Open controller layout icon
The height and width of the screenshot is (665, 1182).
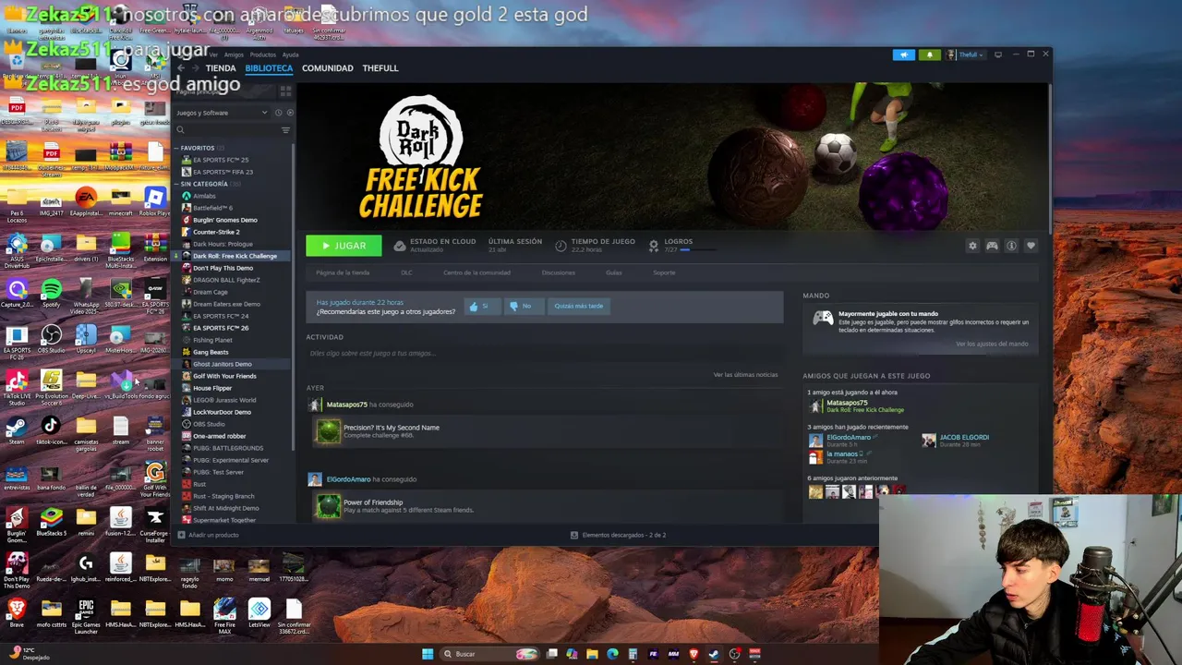(992, 246)
